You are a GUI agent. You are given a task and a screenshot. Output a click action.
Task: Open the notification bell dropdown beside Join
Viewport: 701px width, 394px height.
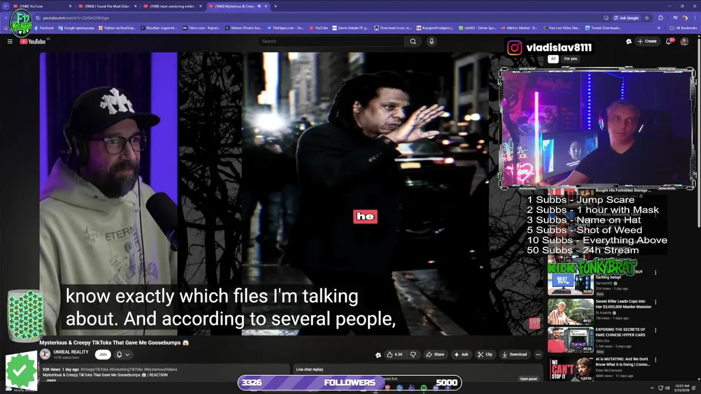tap(123, 354)
